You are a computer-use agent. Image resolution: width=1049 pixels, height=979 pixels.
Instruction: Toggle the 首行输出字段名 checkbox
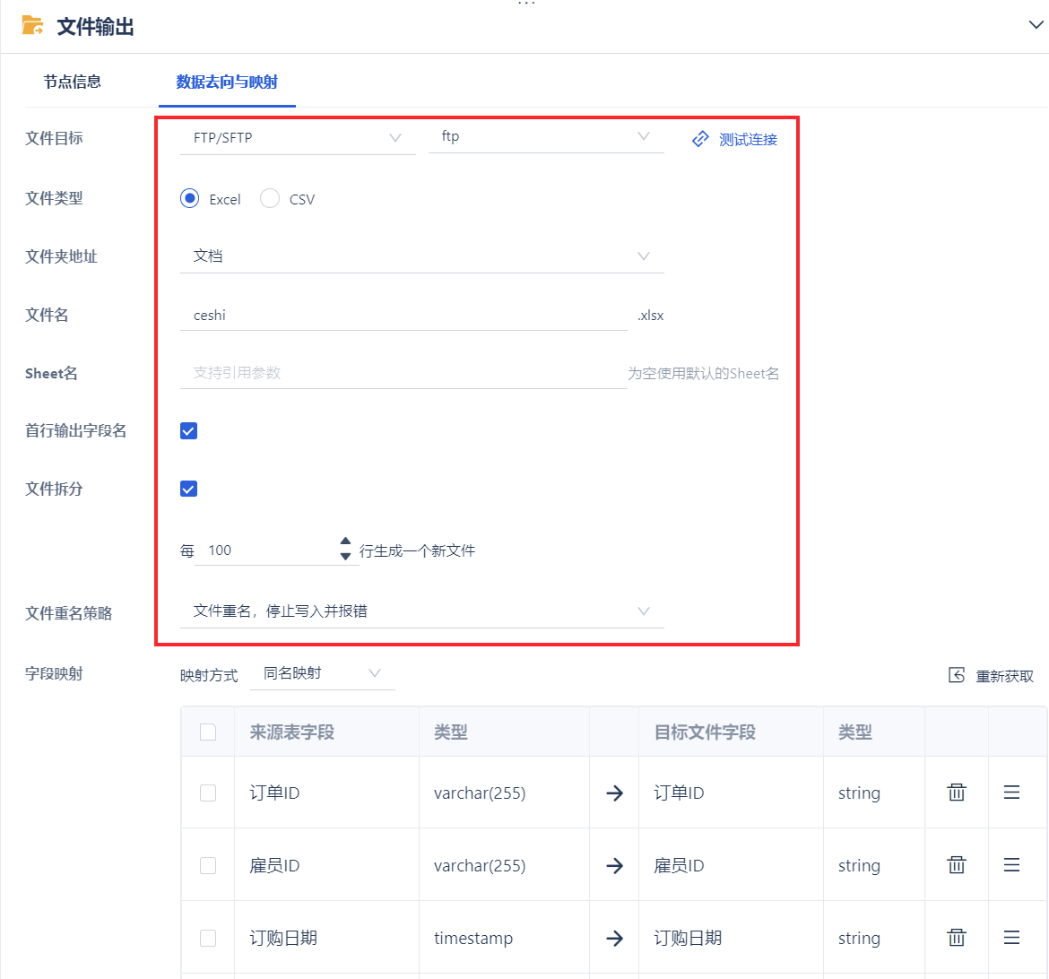point(188,431)
